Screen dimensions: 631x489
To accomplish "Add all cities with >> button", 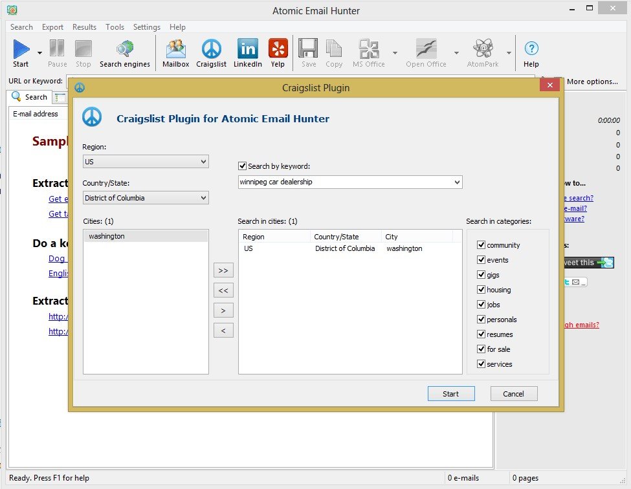I will point(223,270).
